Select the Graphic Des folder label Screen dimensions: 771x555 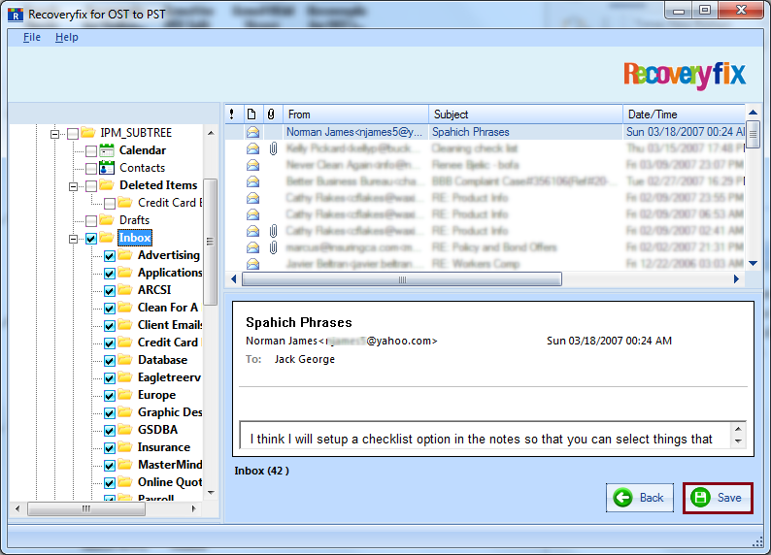pyautogui.click(x=170, y=412)
